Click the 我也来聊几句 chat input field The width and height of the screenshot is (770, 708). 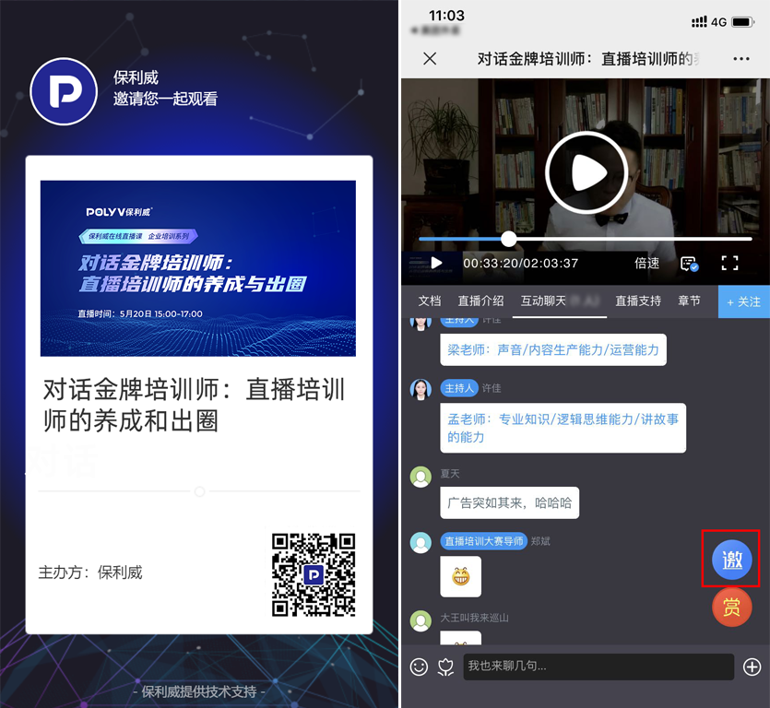(599, 667)
